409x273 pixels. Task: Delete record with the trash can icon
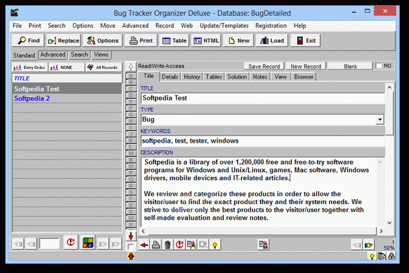pyautogui.click(x=168, y=245)
